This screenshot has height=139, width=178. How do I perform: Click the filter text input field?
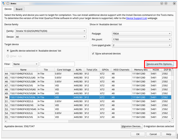point(57,64)
